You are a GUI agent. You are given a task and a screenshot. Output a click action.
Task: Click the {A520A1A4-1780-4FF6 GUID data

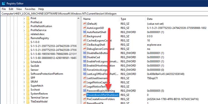coord(173,99)
